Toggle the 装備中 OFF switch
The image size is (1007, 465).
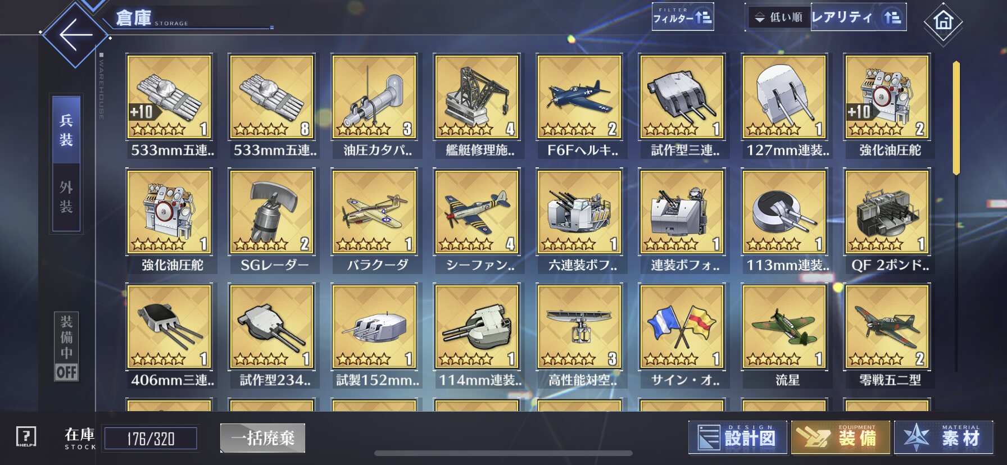pos(66,347)
